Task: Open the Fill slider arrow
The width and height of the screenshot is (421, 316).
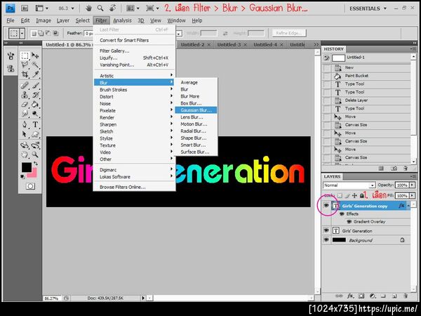Action: (x=412, y=195)
